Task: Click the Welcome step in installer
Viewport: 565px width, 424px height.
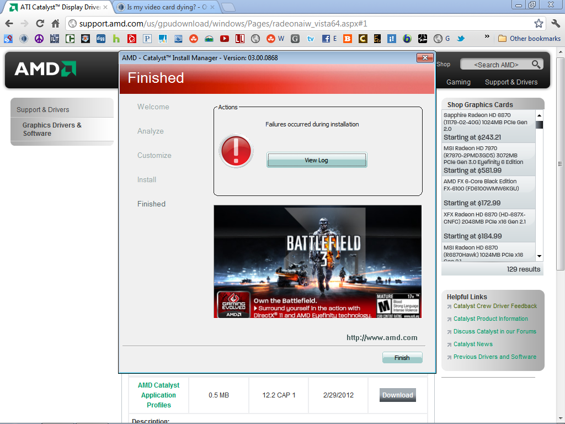Action: tap(153, 107)
